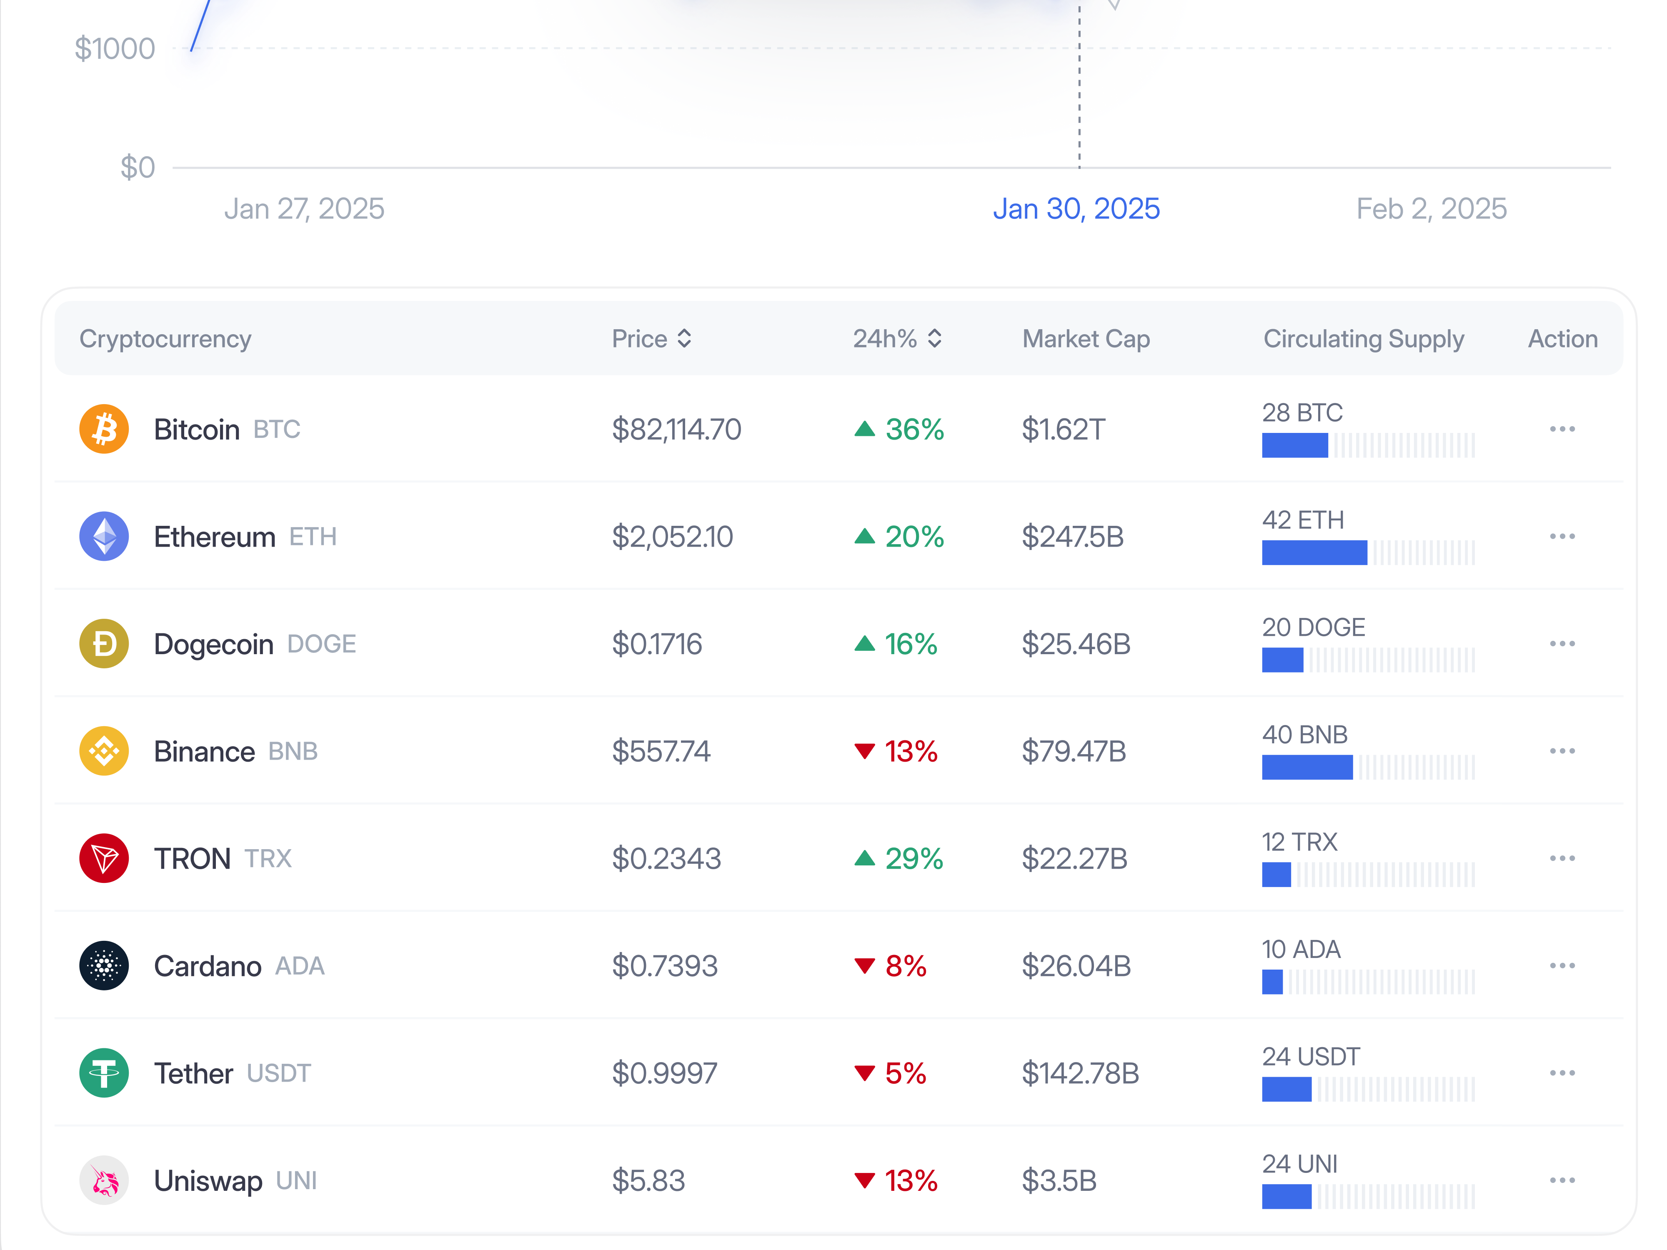
Task: Click the Jan 30, 2025 chart marker
Action: pos(1076,209)
